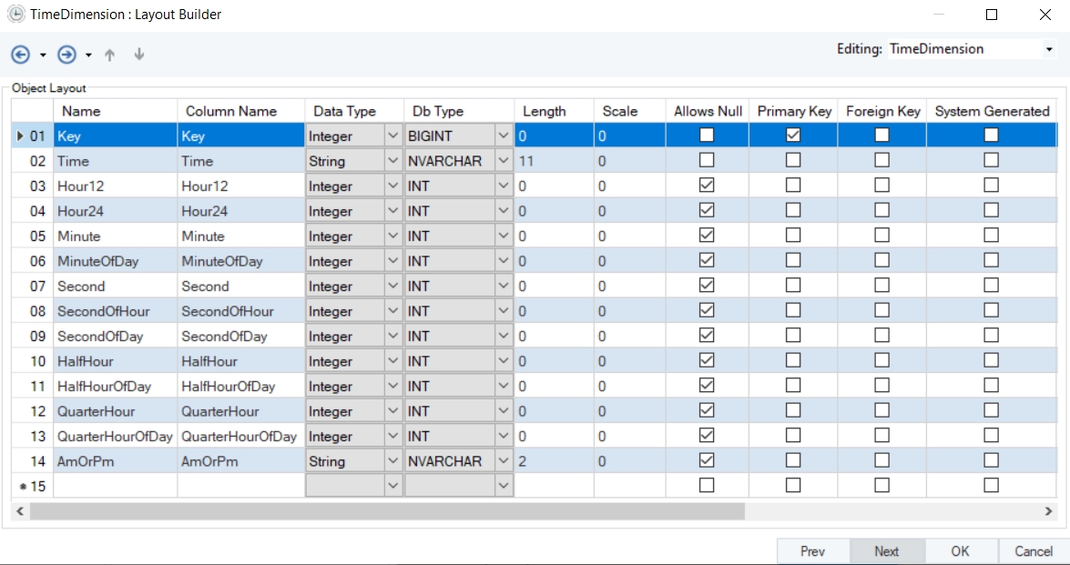Click the move up arrow icon

tap(110, 55)
